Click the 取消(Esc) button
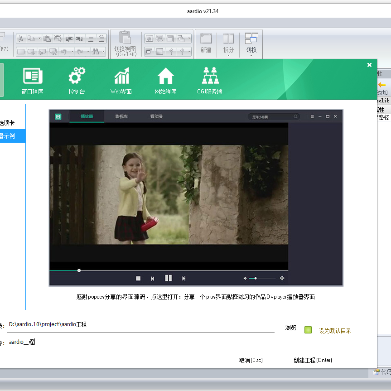 [x=251, y=360]
